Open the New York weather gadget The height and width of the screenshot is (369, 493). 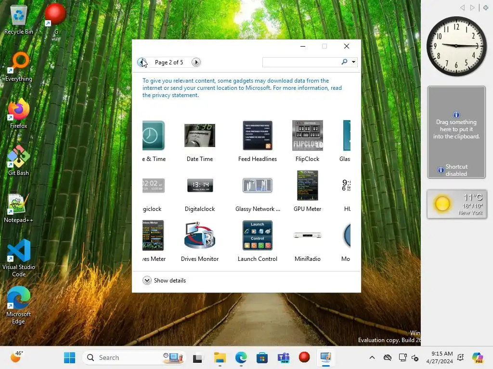tap(456, 204)
